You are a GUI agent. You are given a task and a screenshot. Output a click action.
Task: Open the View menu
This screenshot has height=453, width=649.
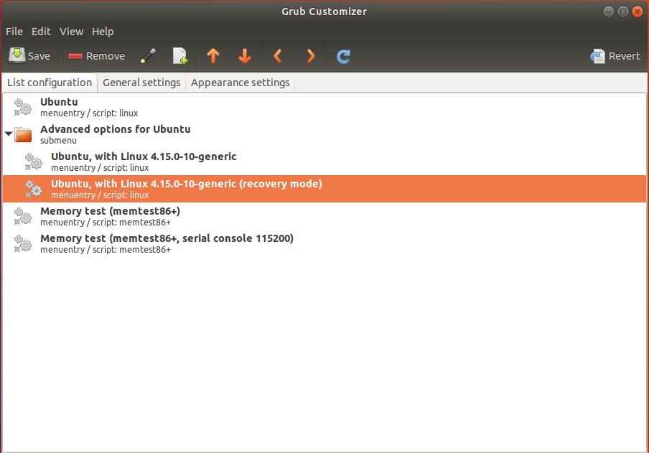pos(71,32)
